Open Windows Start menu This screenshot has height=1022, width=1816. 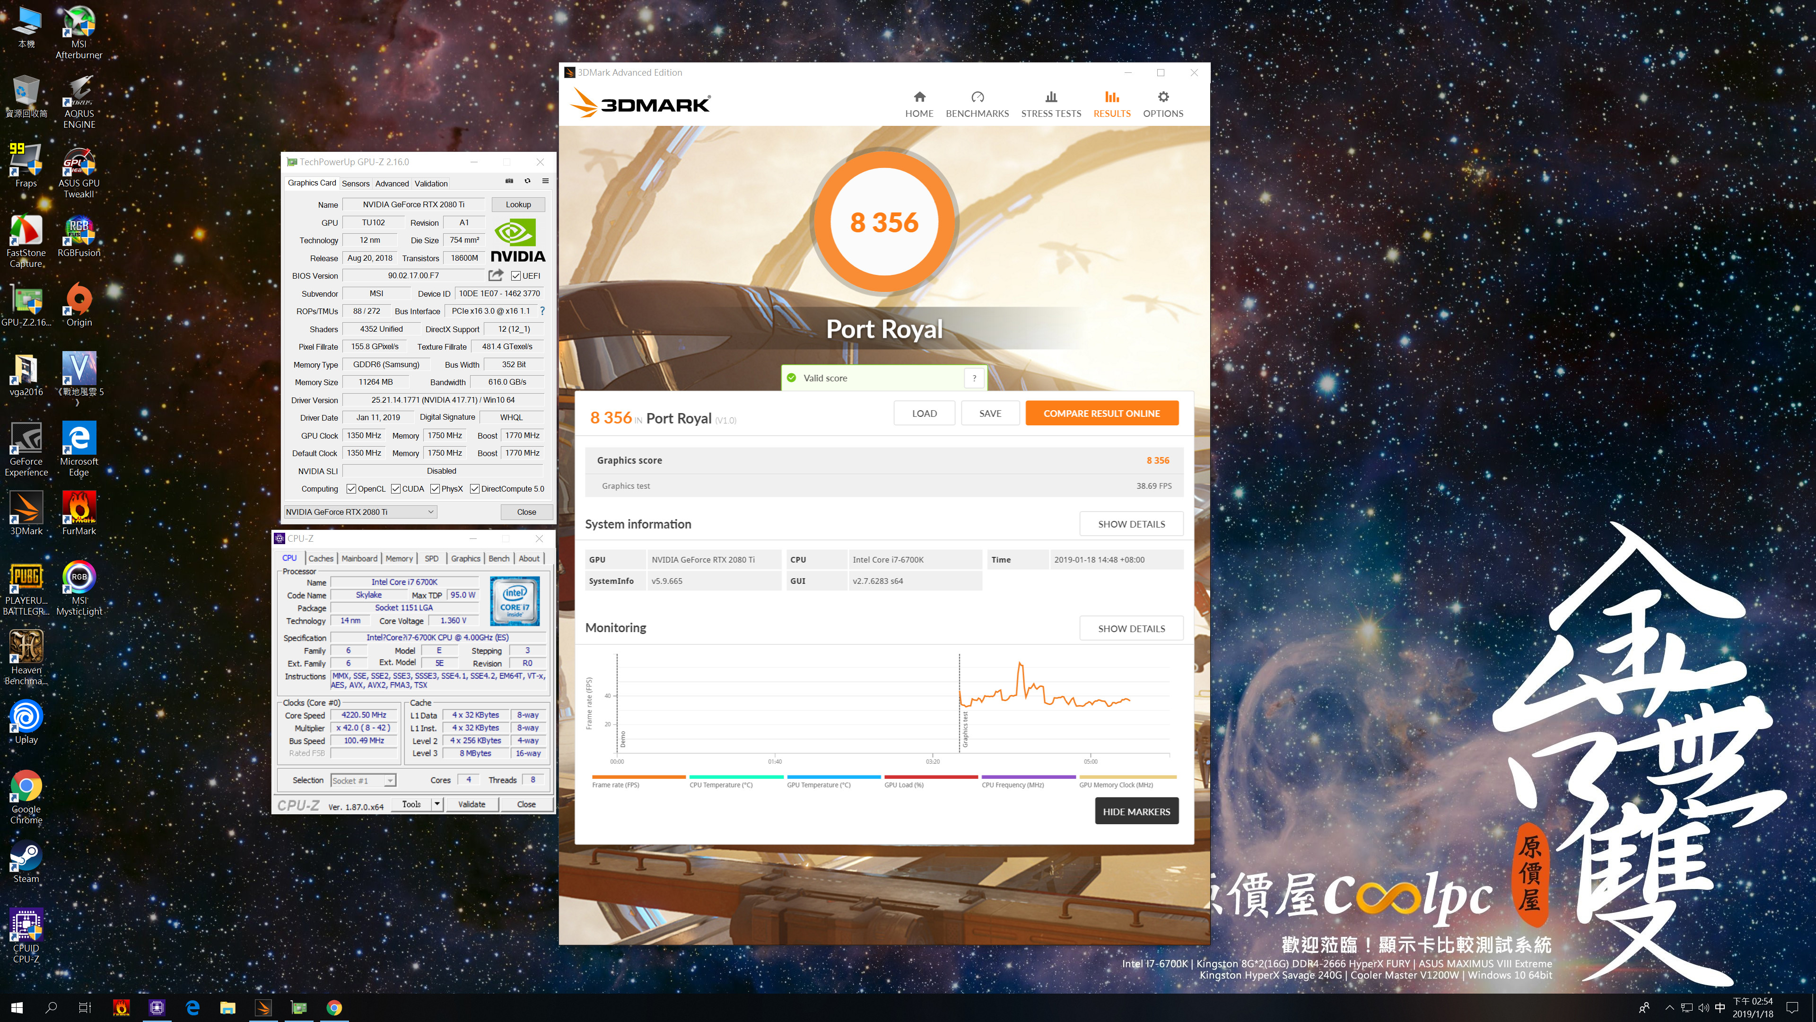tap(17, 1007)
